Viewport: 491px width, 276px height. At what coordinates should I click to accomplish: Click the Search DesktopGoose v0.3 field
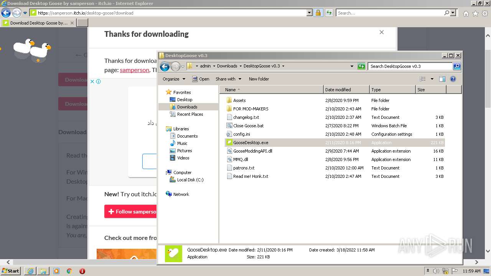point(410,66)
